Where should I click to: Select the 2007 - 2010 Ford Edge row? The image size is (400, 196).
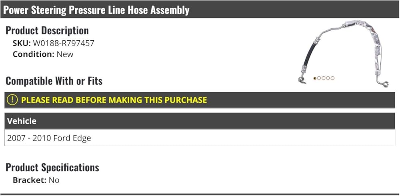point(49,138)
